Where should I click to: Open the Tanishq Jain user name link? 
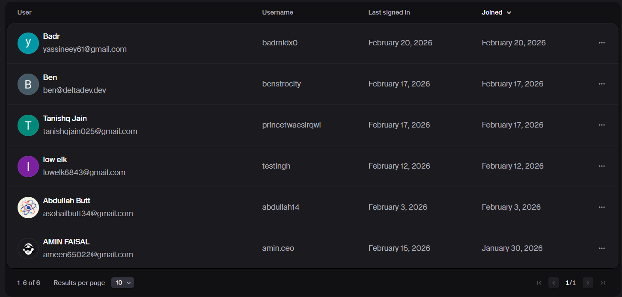tap(65, 119)
